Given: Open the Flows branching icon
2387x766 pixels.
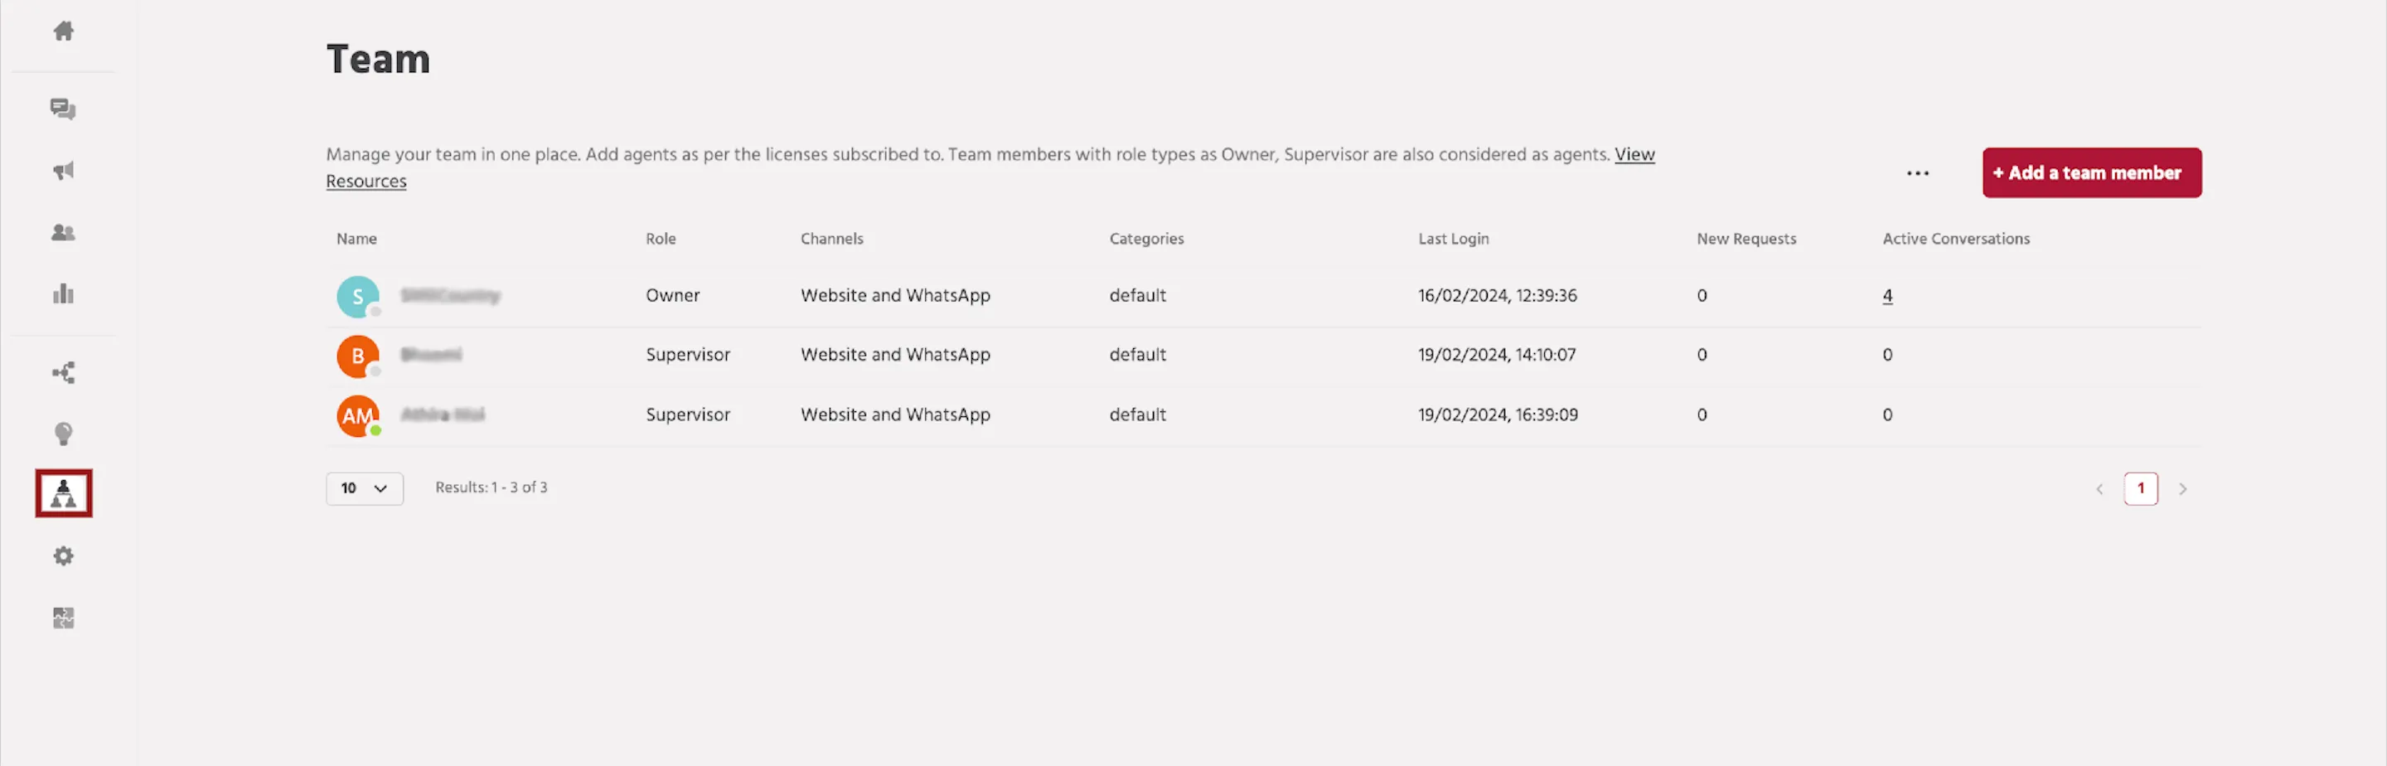Looking at the screenshot, I should 63,373.
